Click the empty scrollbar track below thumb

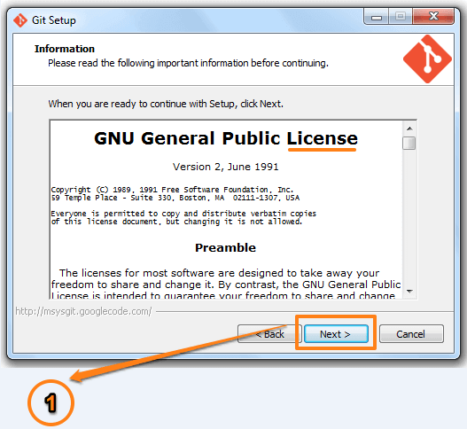[x=409, y=217]
